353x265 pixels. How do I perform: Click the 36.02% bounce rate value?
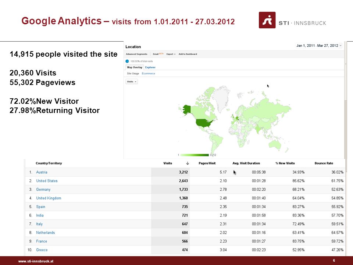[x=337, y=172]
